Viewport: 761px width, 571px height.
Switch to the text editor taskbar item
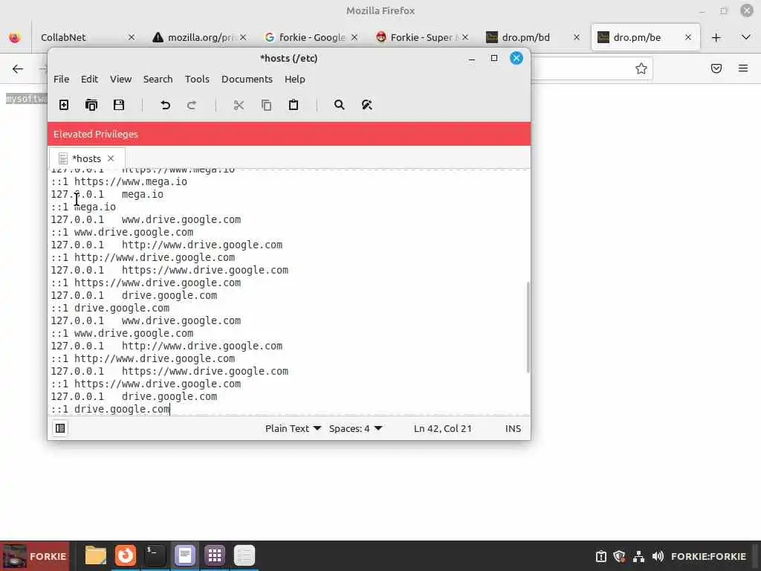tap(184, 555)
